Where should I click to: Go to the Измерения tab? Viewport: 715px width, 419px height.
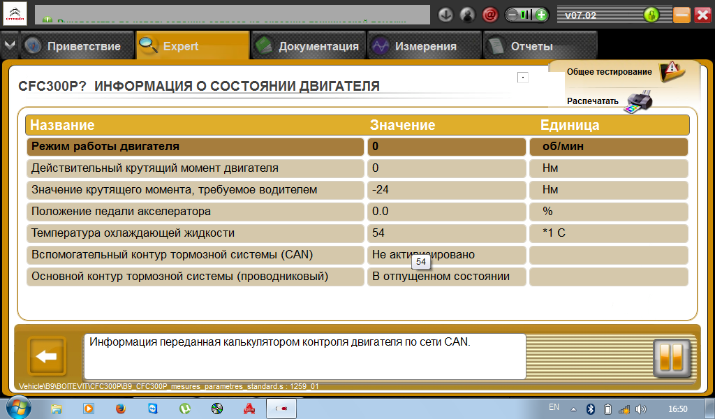[425, 45]
